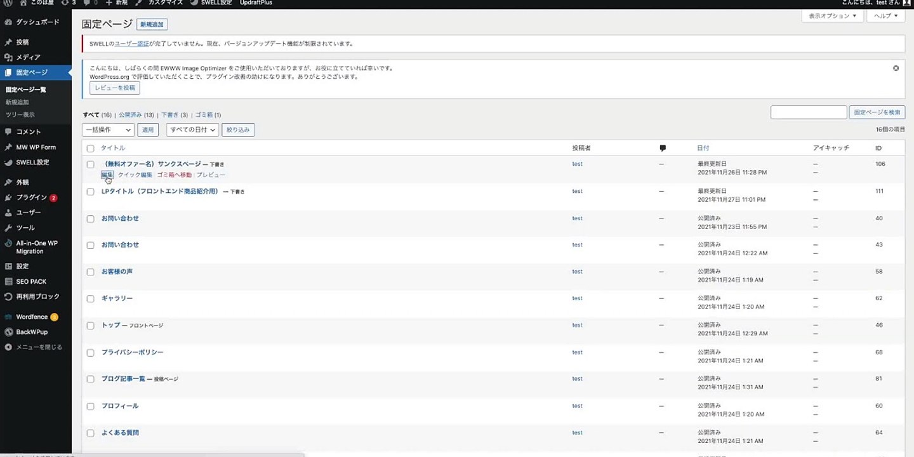
Task: Open ツリー表示 in the sidebar submenu
Action: pos(20,115)
